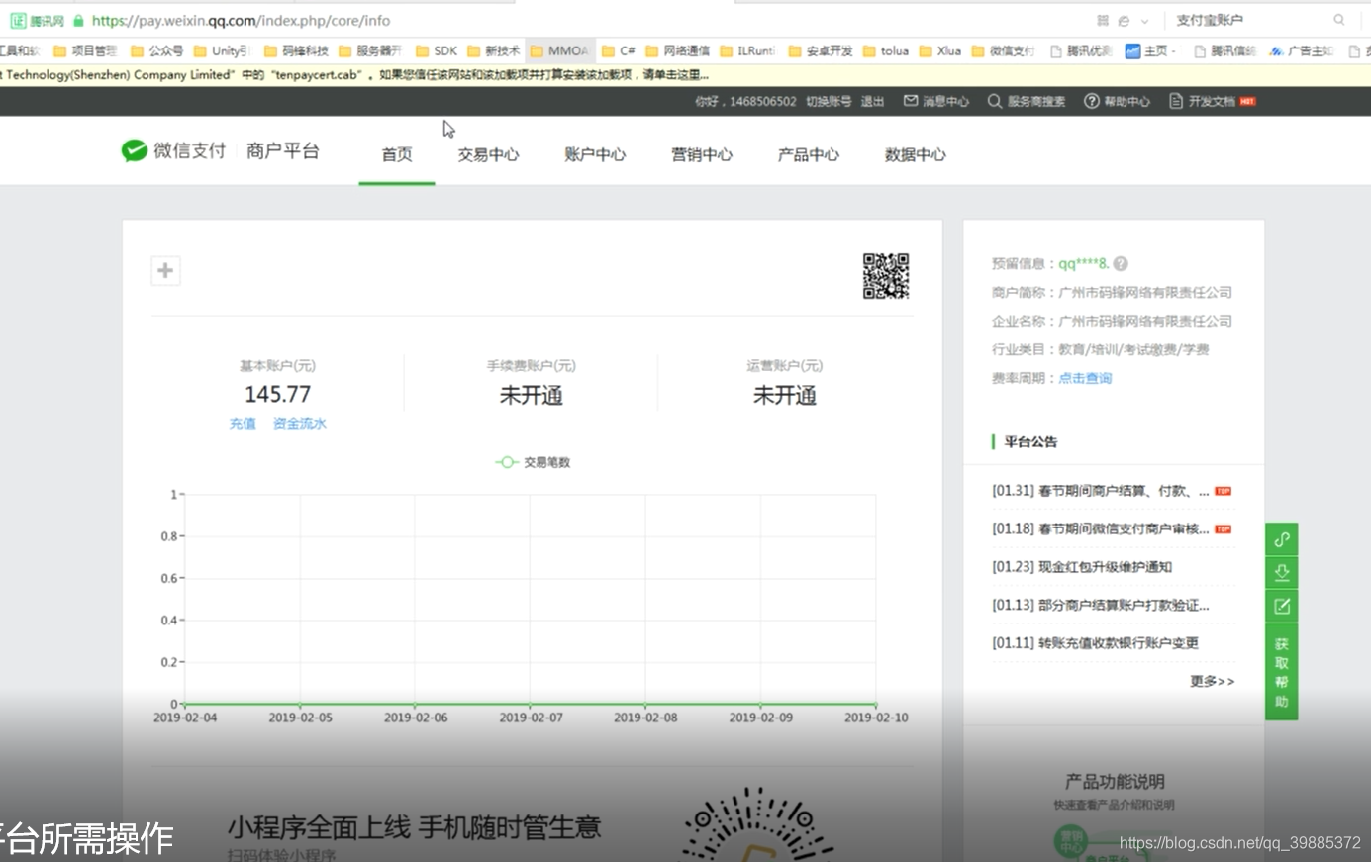Click the IE engine mode icon in address bar

click(x=1124, y=20)
